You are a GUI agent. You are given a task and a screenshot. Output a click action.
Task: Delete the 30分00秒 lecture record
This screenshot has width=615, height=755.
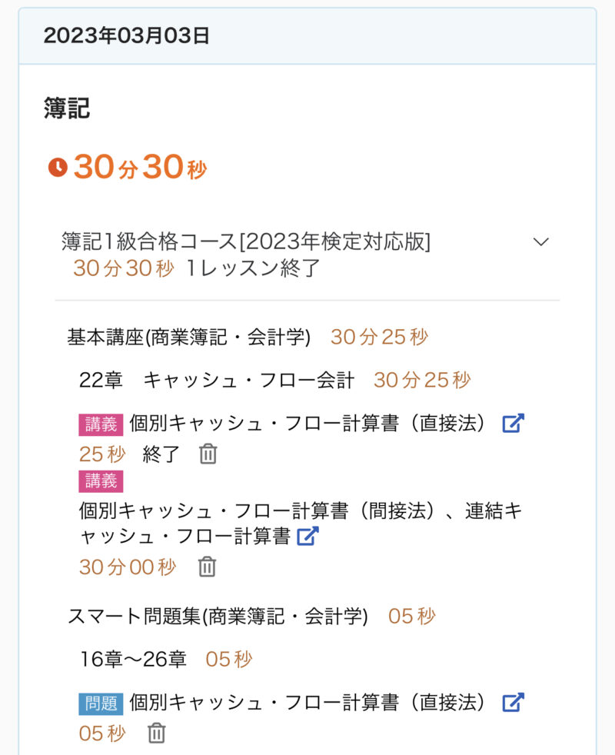[207, 567]
